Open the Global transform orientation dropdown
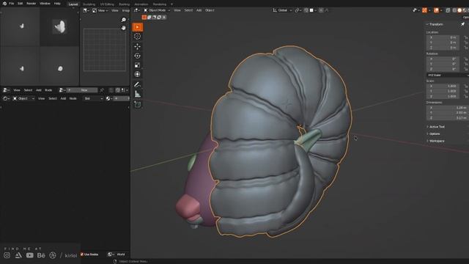The image size is (469, 264). pos(282,10)
